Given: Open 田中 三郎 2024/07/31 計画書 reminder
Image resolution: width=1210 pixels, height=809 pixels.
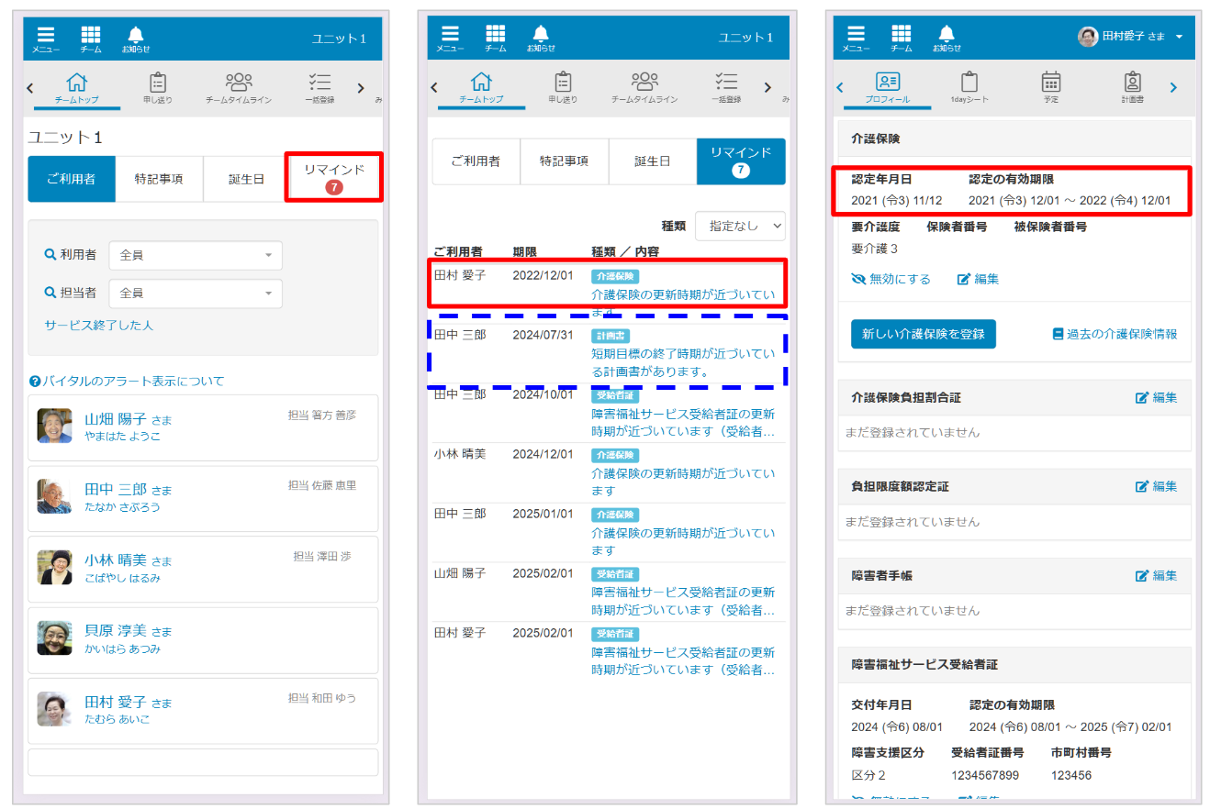Looking at the screenshot, I should pyautogui.click(x=609, y=353).
